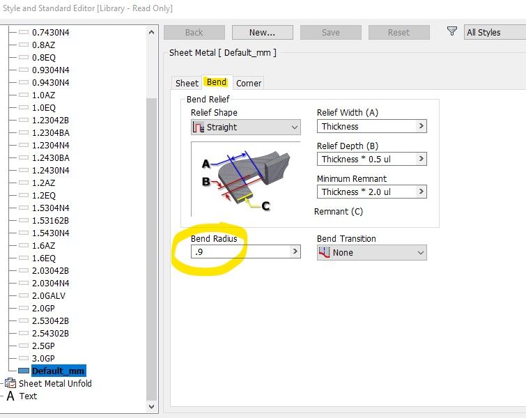Click the style list scroll-up arrow
The image size is (526, 418).
tap(152, 32)
